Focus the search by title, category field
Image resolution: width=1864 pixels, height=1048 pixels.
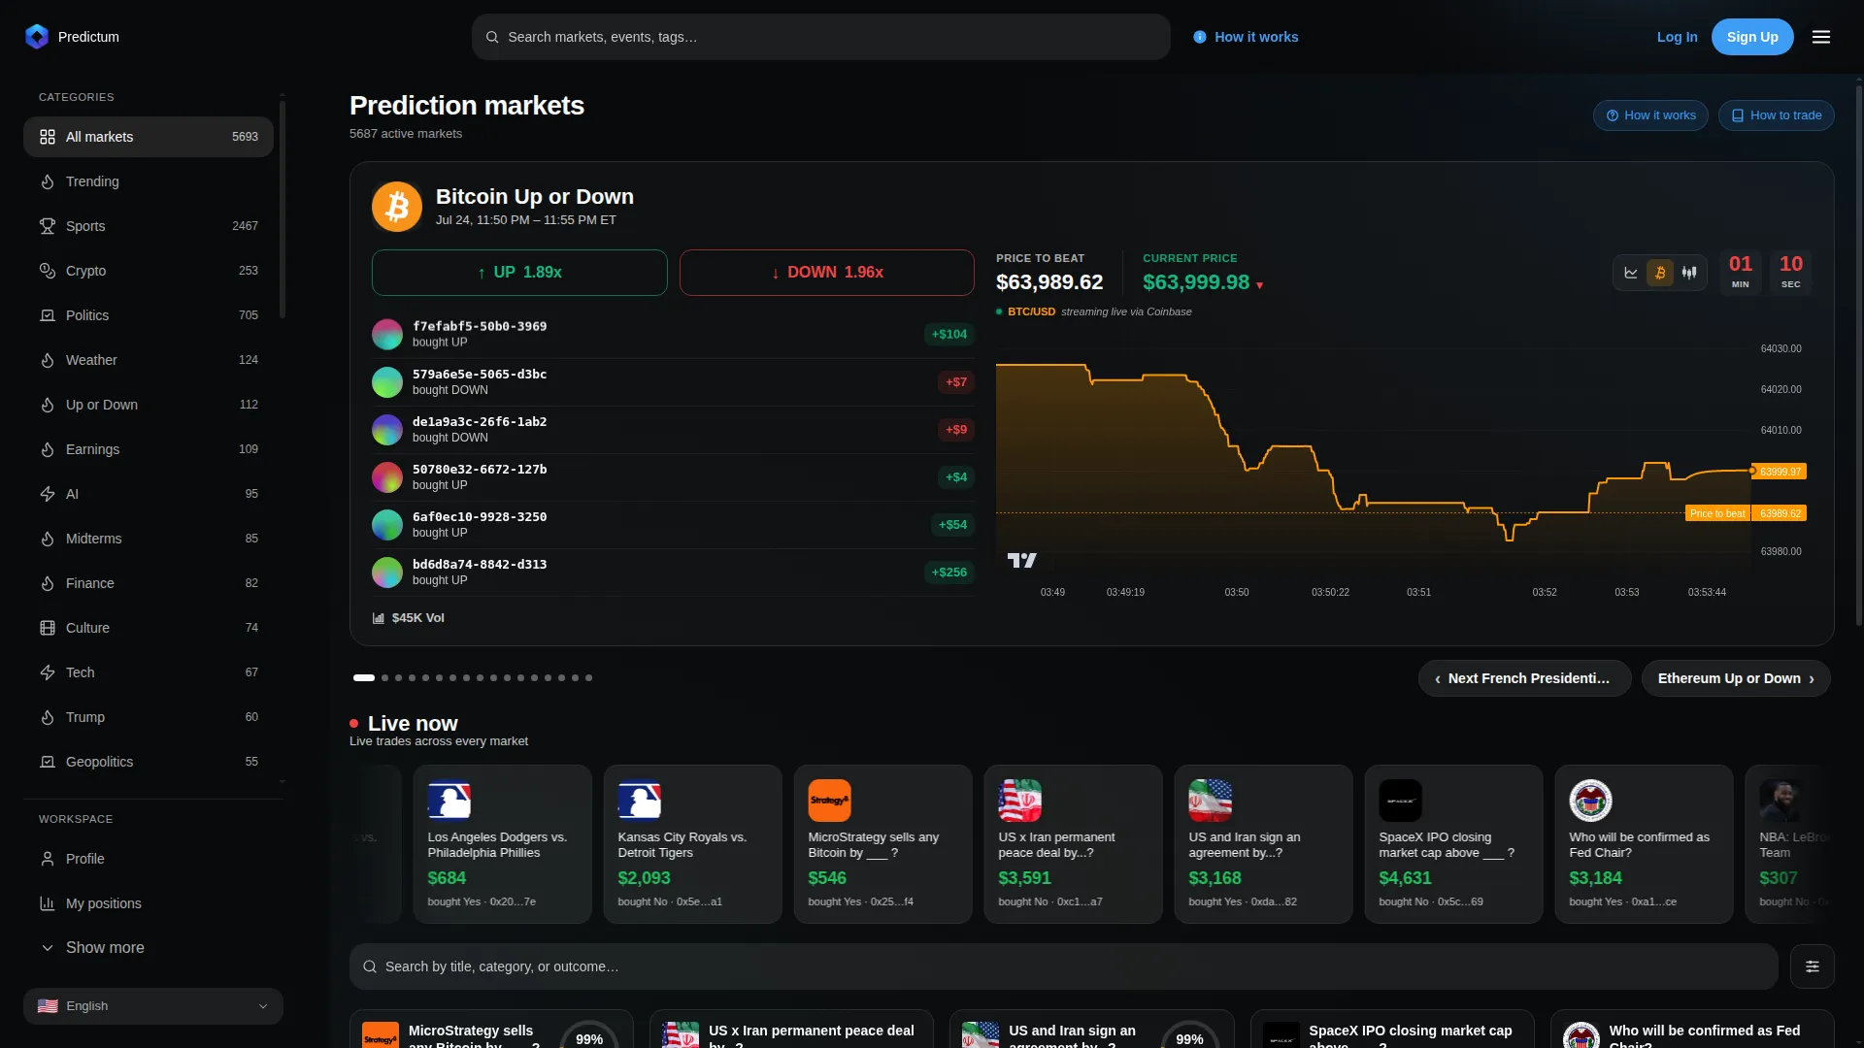tap(1064, 966)
